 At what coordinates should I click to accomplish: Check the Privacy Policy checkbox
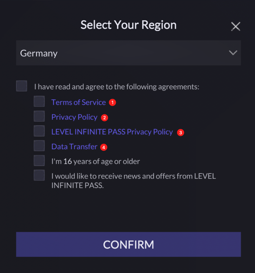click(x=39, y=116)
